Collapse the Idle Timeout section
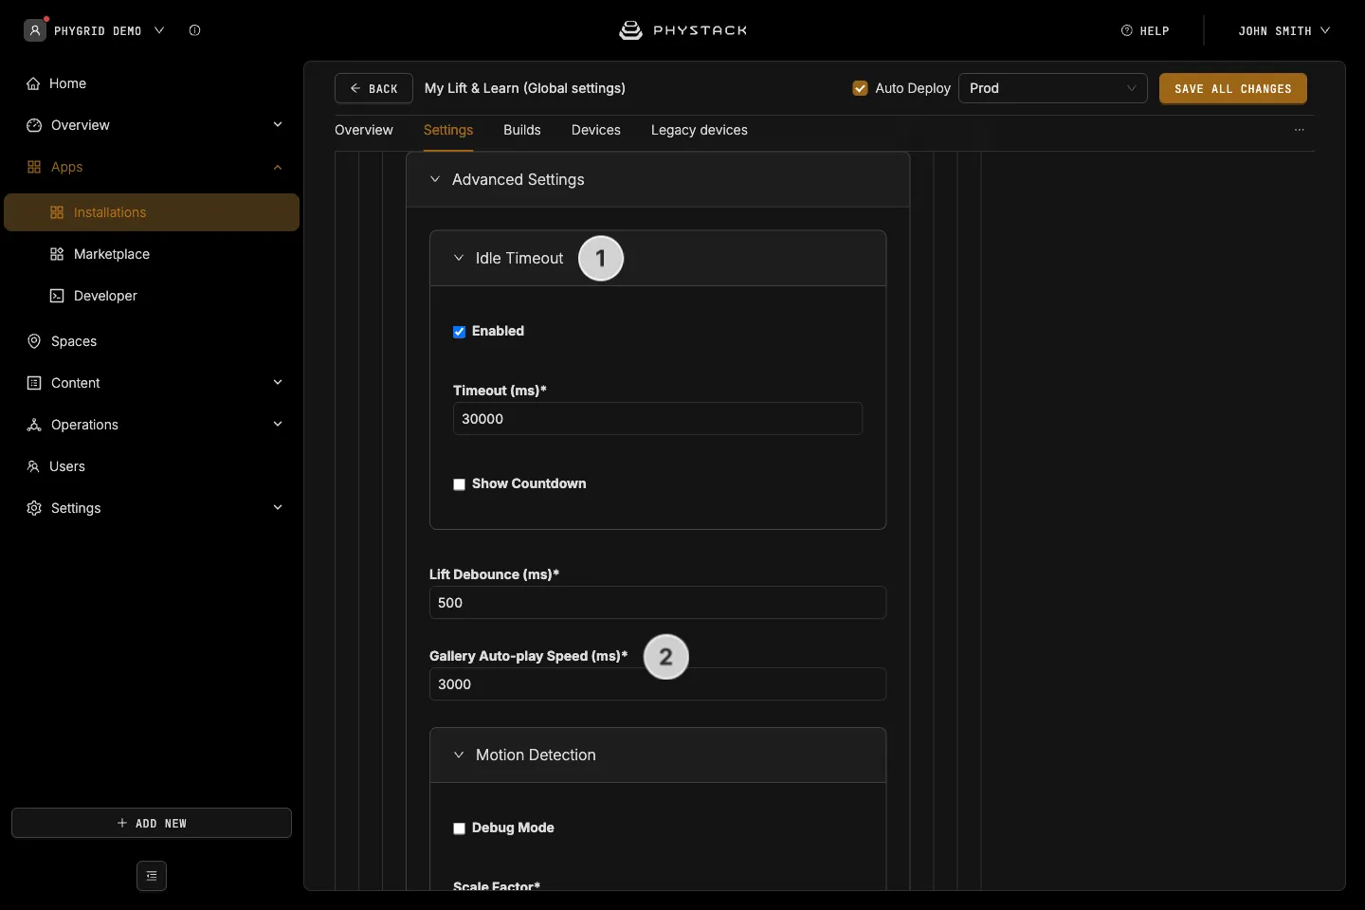Image resolution: width=1365 pixels, height=910 pixels. [459, 258]
